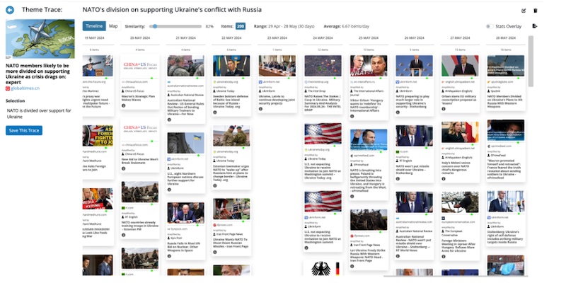Image resolution: width=566 pixels, height=283 pixels.
Task: Open headline 'NATO Members Divided on Ukraine's Plans'
Action: point(504,102)
